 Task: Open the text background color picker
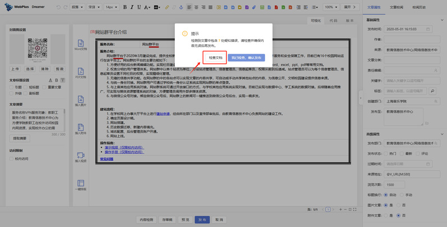pyautogui.click(x=157, y=7)
